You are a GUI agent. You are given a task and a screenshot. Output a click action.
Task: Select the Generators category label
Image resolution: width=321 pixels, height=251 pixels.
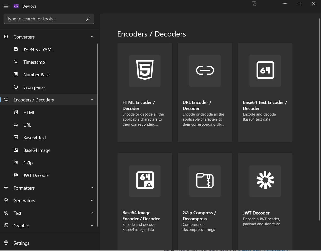click(24, 201)
